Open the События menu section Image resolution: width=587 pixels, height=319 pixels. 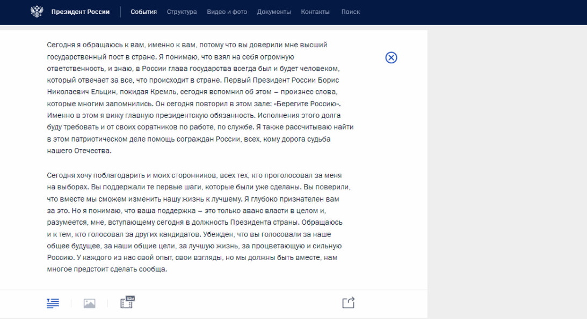pyautogui.click(x=143, y=12)
